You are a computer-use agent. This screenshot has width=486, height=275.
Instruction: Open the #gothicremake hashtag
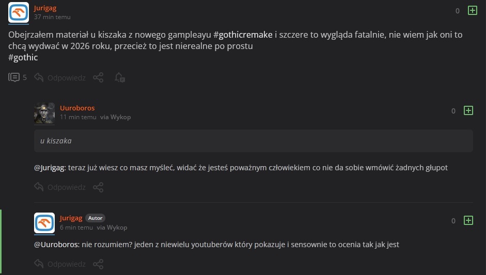[242, 35]
